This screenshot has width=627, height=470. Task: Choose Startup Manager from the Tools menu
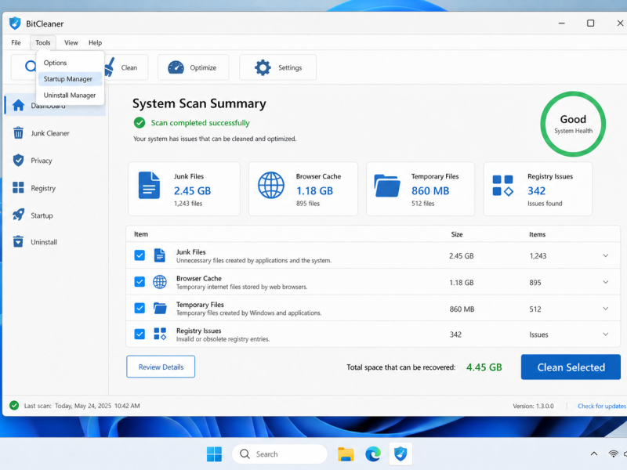click(70, 79)
